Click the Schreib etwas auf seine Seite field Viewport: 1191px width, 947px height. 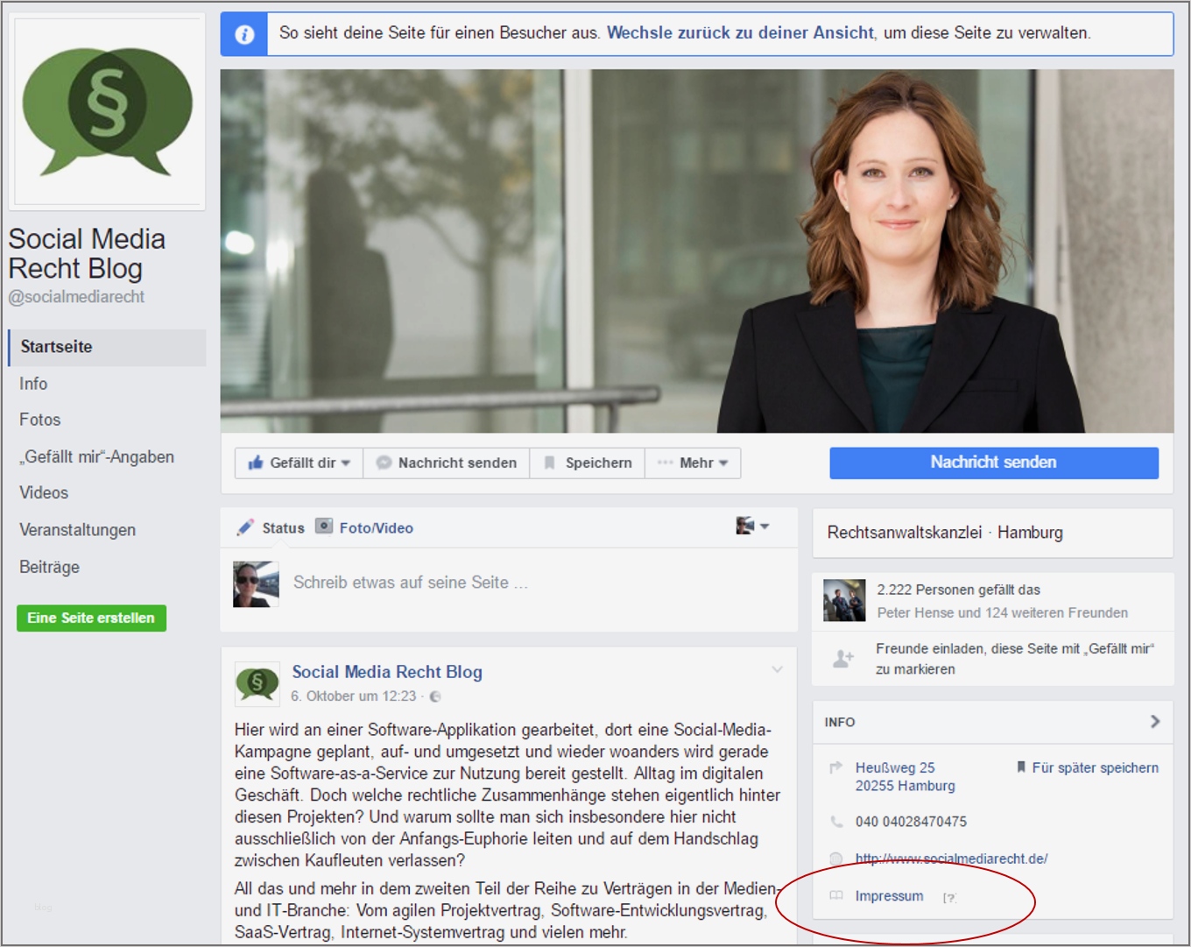click(x=410, y=583)
